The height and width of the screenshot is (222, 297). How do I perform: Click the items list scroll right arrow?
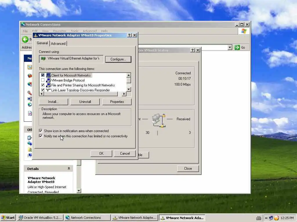point(124,94)
